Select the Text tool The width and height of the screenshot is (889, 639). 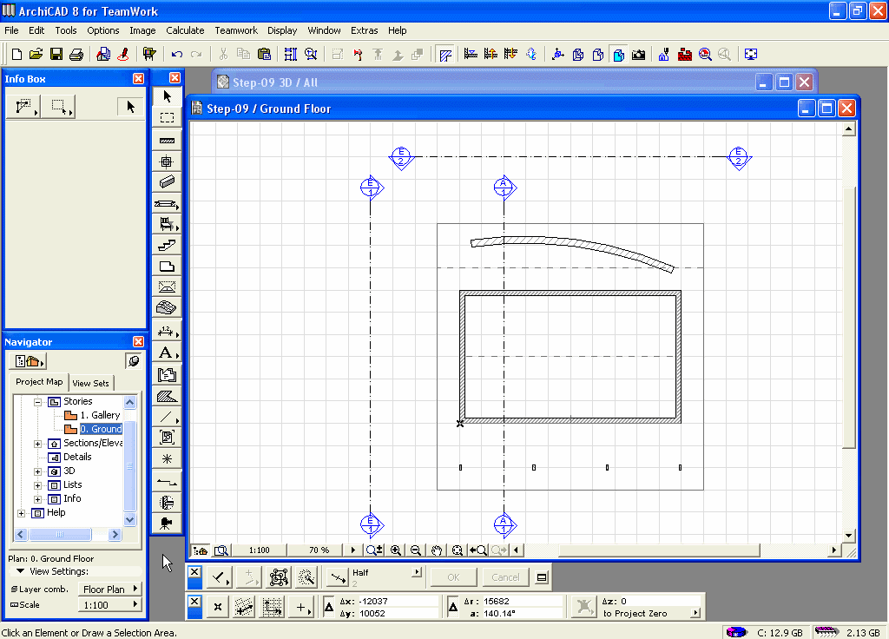(166, 352)
